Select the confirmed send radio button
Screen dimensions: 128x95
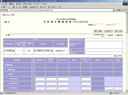pyautogui.click(x=116, y=35)
